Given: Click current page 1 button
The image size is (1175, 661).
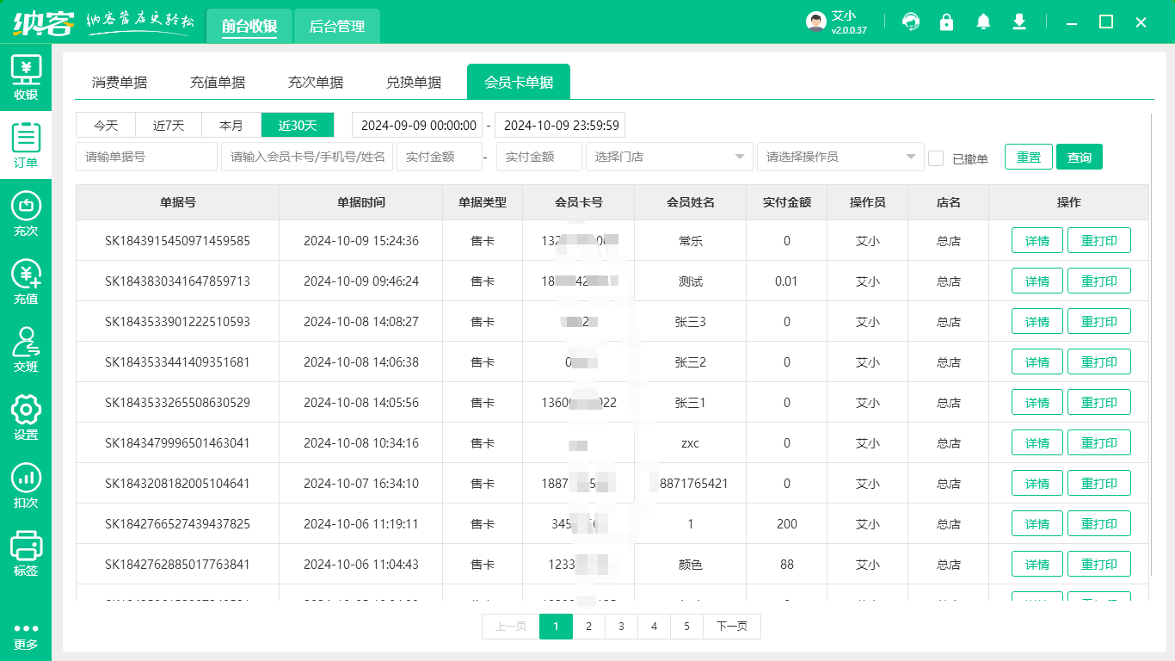Looking at the screenshot, I should (556, 627).
